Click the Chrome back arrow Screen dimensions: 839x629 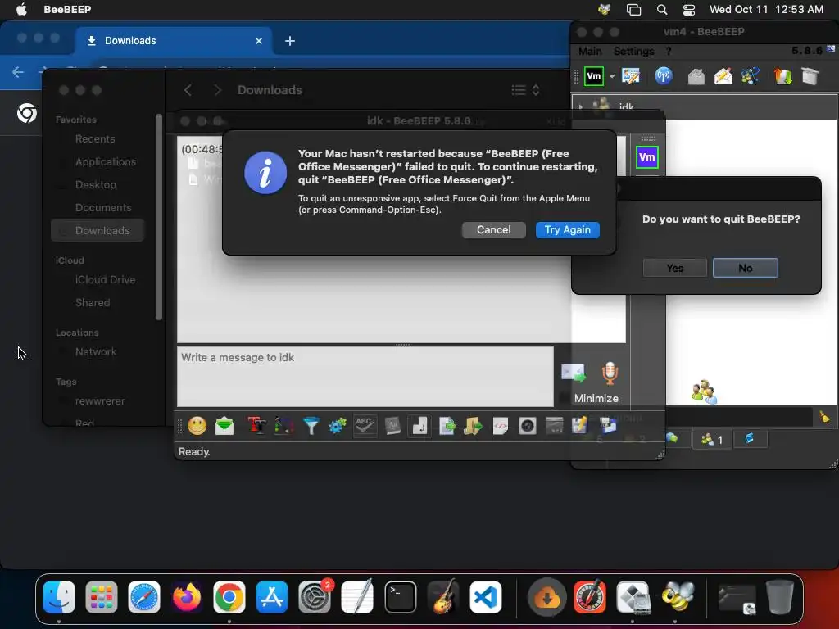[18, 72]
